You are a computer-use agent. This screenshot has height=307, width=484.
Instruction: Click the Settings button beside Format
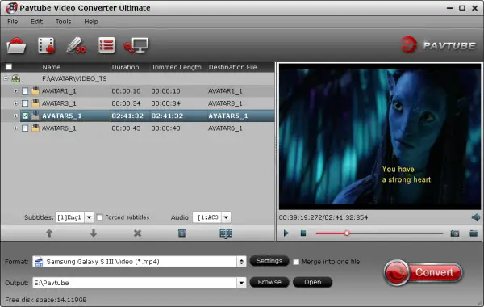pos(269,261)
